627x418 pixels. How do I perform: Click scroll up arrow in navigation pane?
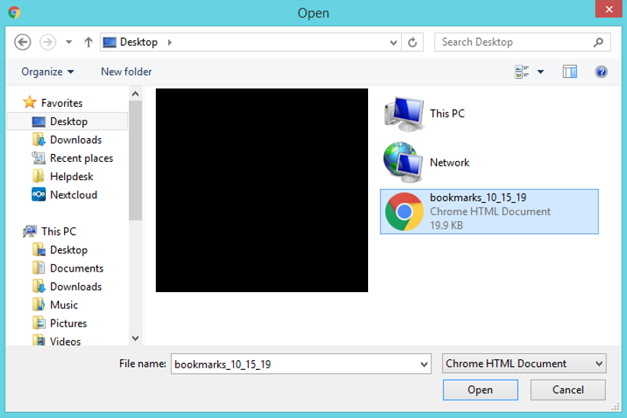pyautogui.click(x=135, y=95)
